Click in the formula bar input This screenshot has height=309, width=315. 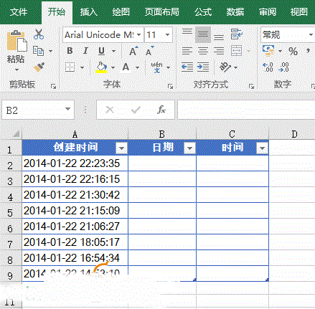pyautogui.click(x=246, y=110)
